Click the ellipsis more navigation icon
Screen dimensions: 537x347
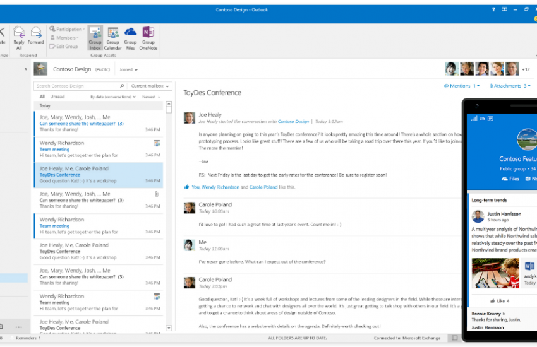pos(18,327)
